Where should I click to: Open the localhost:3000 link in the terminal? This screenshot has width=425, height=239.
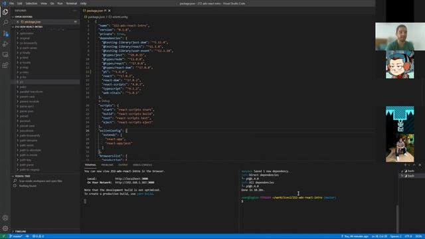click(x=131, y=179)
